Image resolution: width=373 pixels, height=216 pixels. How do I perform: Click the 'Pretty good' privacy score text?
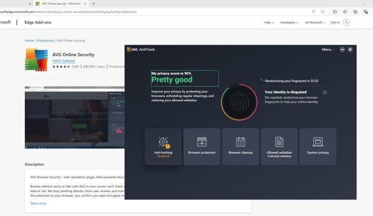(172, 79)
